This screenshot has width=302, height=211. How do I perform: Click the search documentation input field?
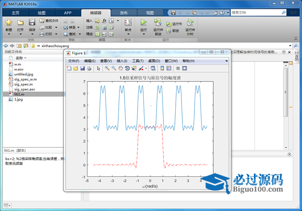point(258,13)
